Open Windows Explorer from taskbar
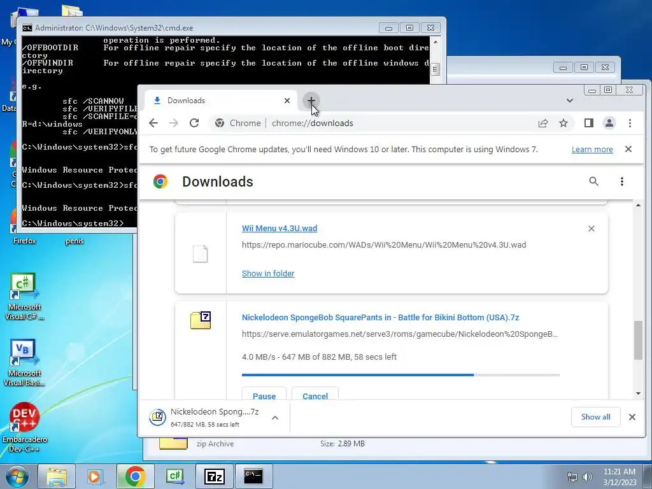This screenshot has width=652, height=489. (x=56, y=476)
